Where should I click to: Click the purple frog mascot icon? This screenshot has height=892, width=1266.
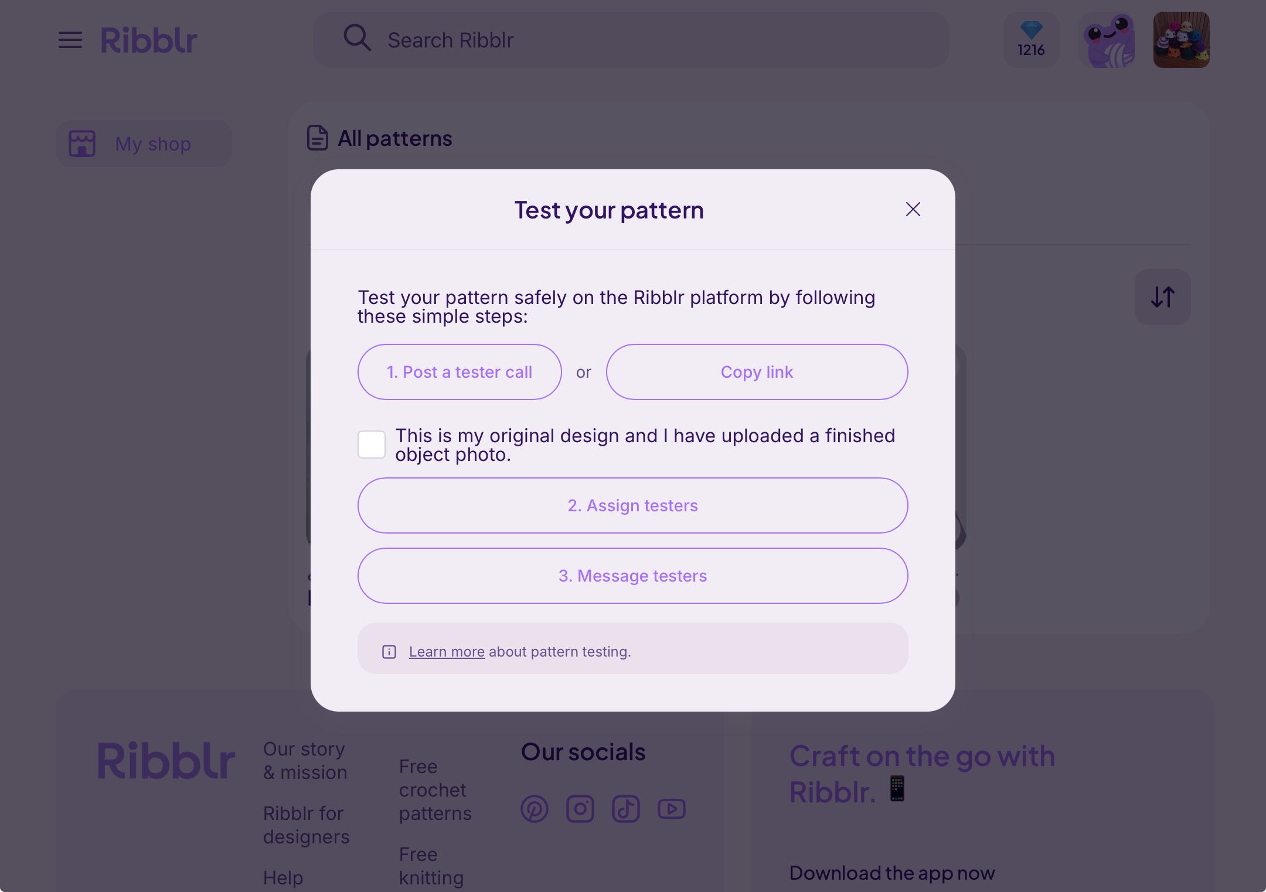1106,40
